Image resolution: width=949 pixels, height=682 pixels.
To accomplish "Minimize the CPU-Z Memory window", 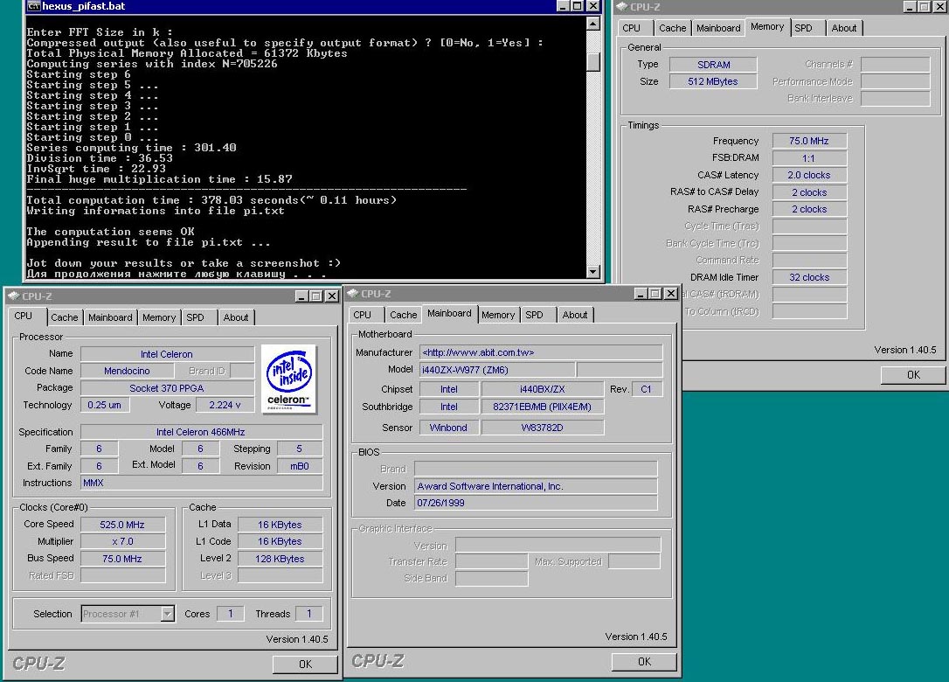I will [x=910, y=7].
